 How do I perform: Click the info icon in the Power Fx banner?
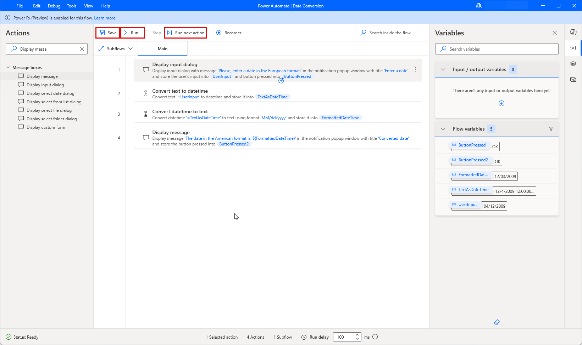pos(7,18)
